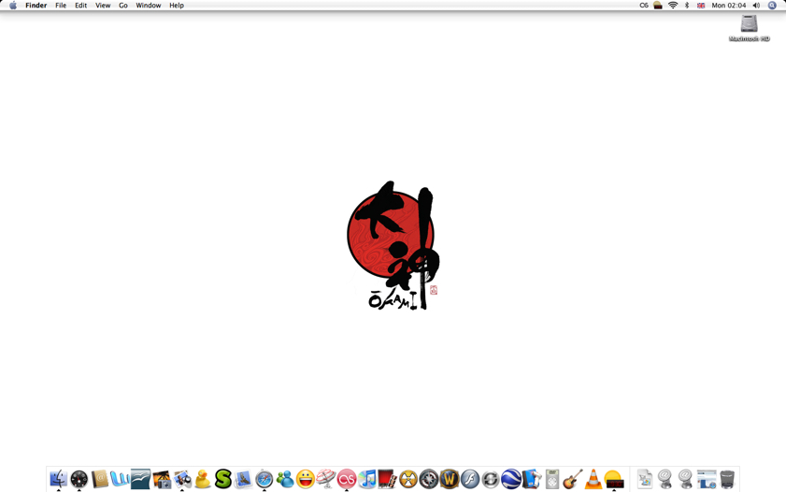Open the Apple menu

(13, 6)
